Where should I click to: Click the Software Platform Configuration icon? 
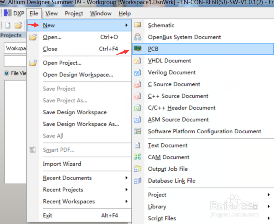[x=138, y=131]
